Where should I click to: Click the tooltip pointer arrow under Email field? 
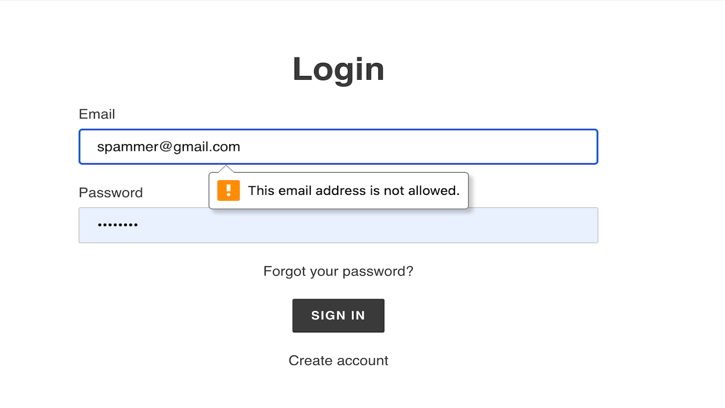click(x=226, y=169)
